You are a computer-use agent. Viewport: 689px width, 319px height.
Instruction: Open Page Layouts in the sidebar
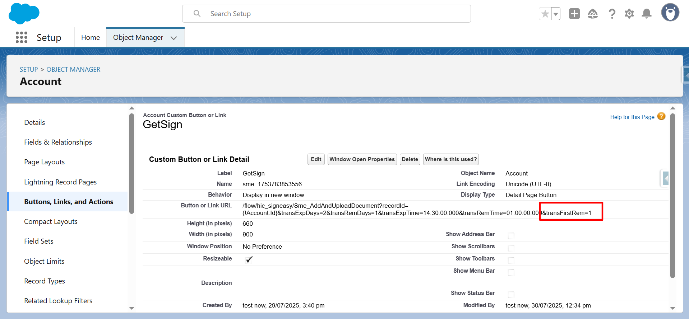[44, 162]
